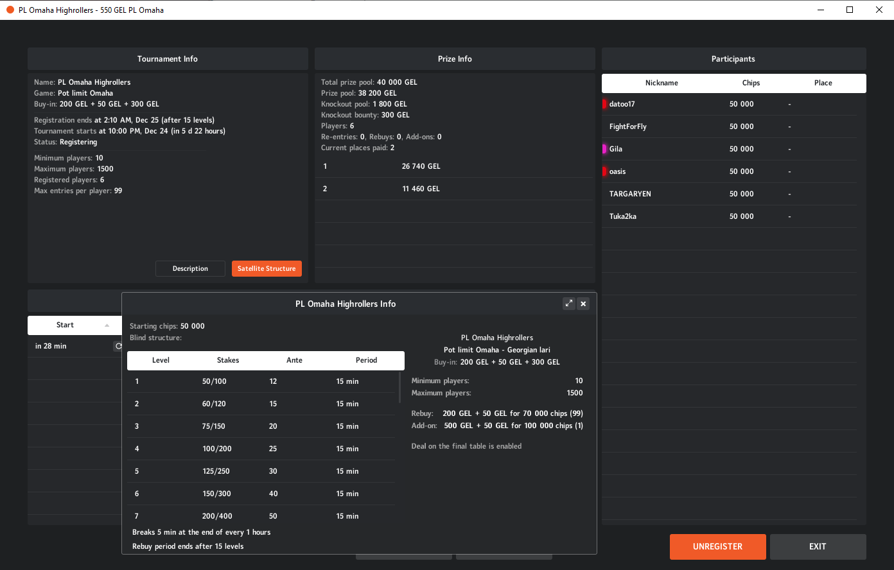Screen dimensions: 894x570
Task: Click the orange app logo in title bar
Action: point(10,10)
